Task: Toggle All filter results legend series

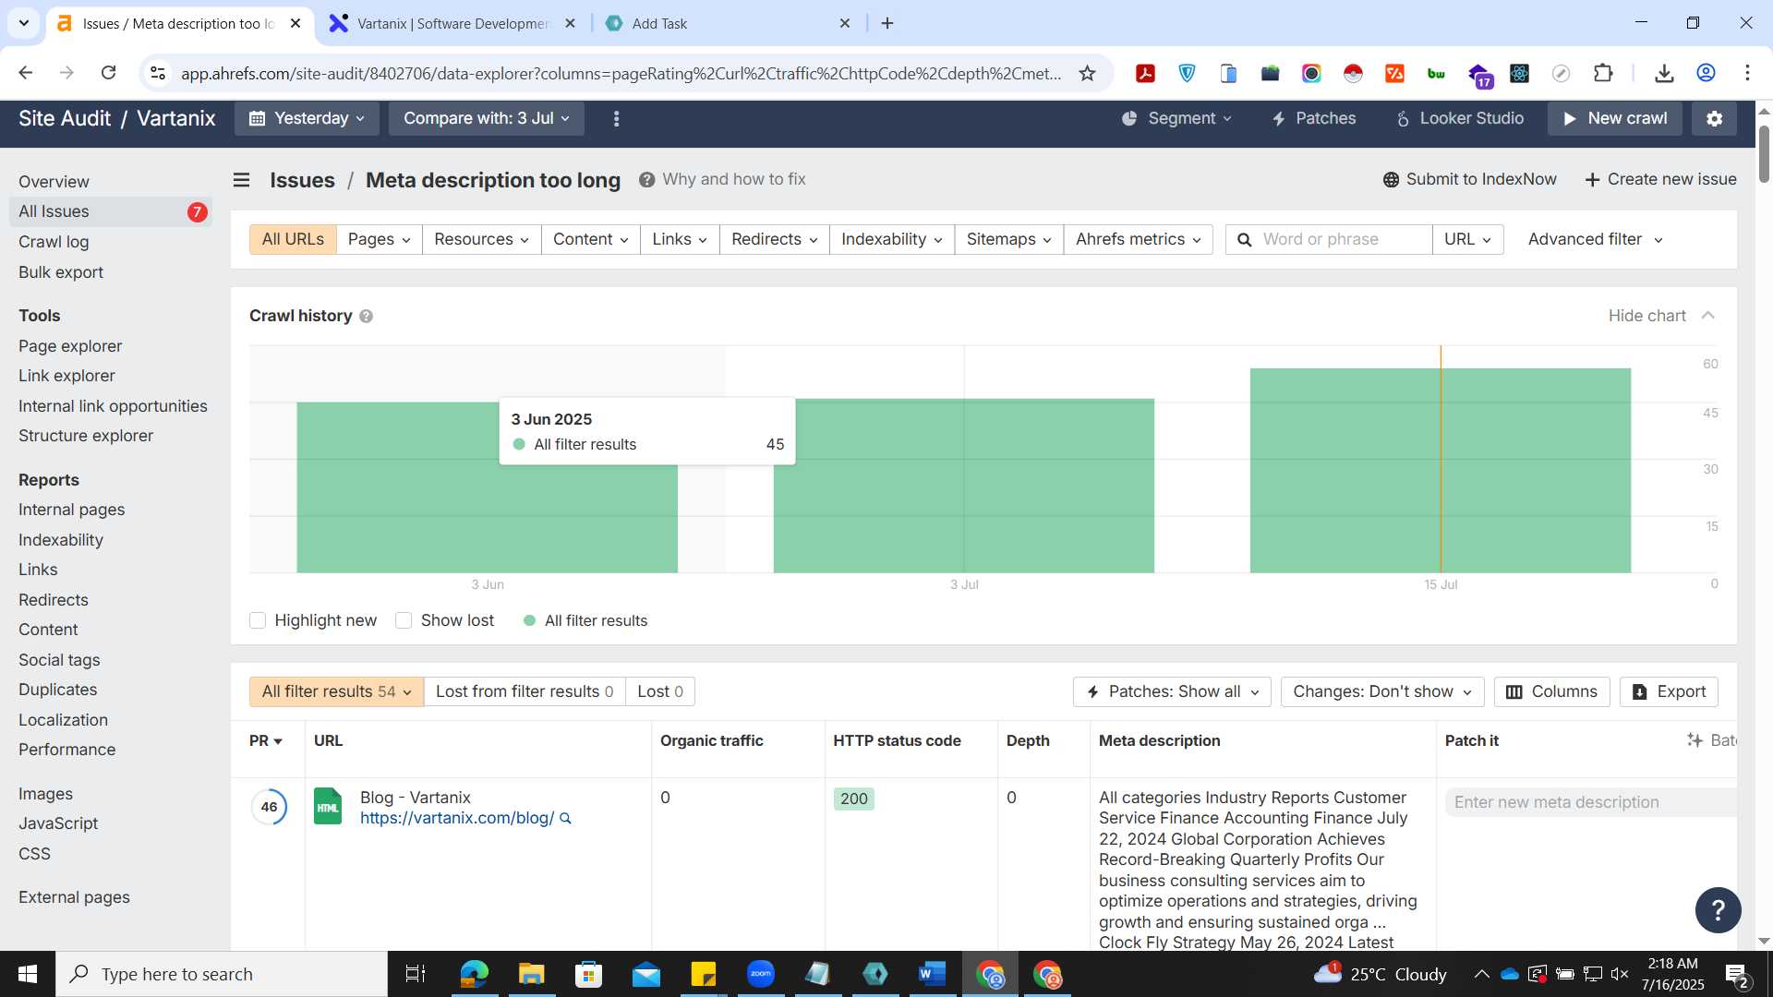Action: pyautogui.click(x=585, y=621)
